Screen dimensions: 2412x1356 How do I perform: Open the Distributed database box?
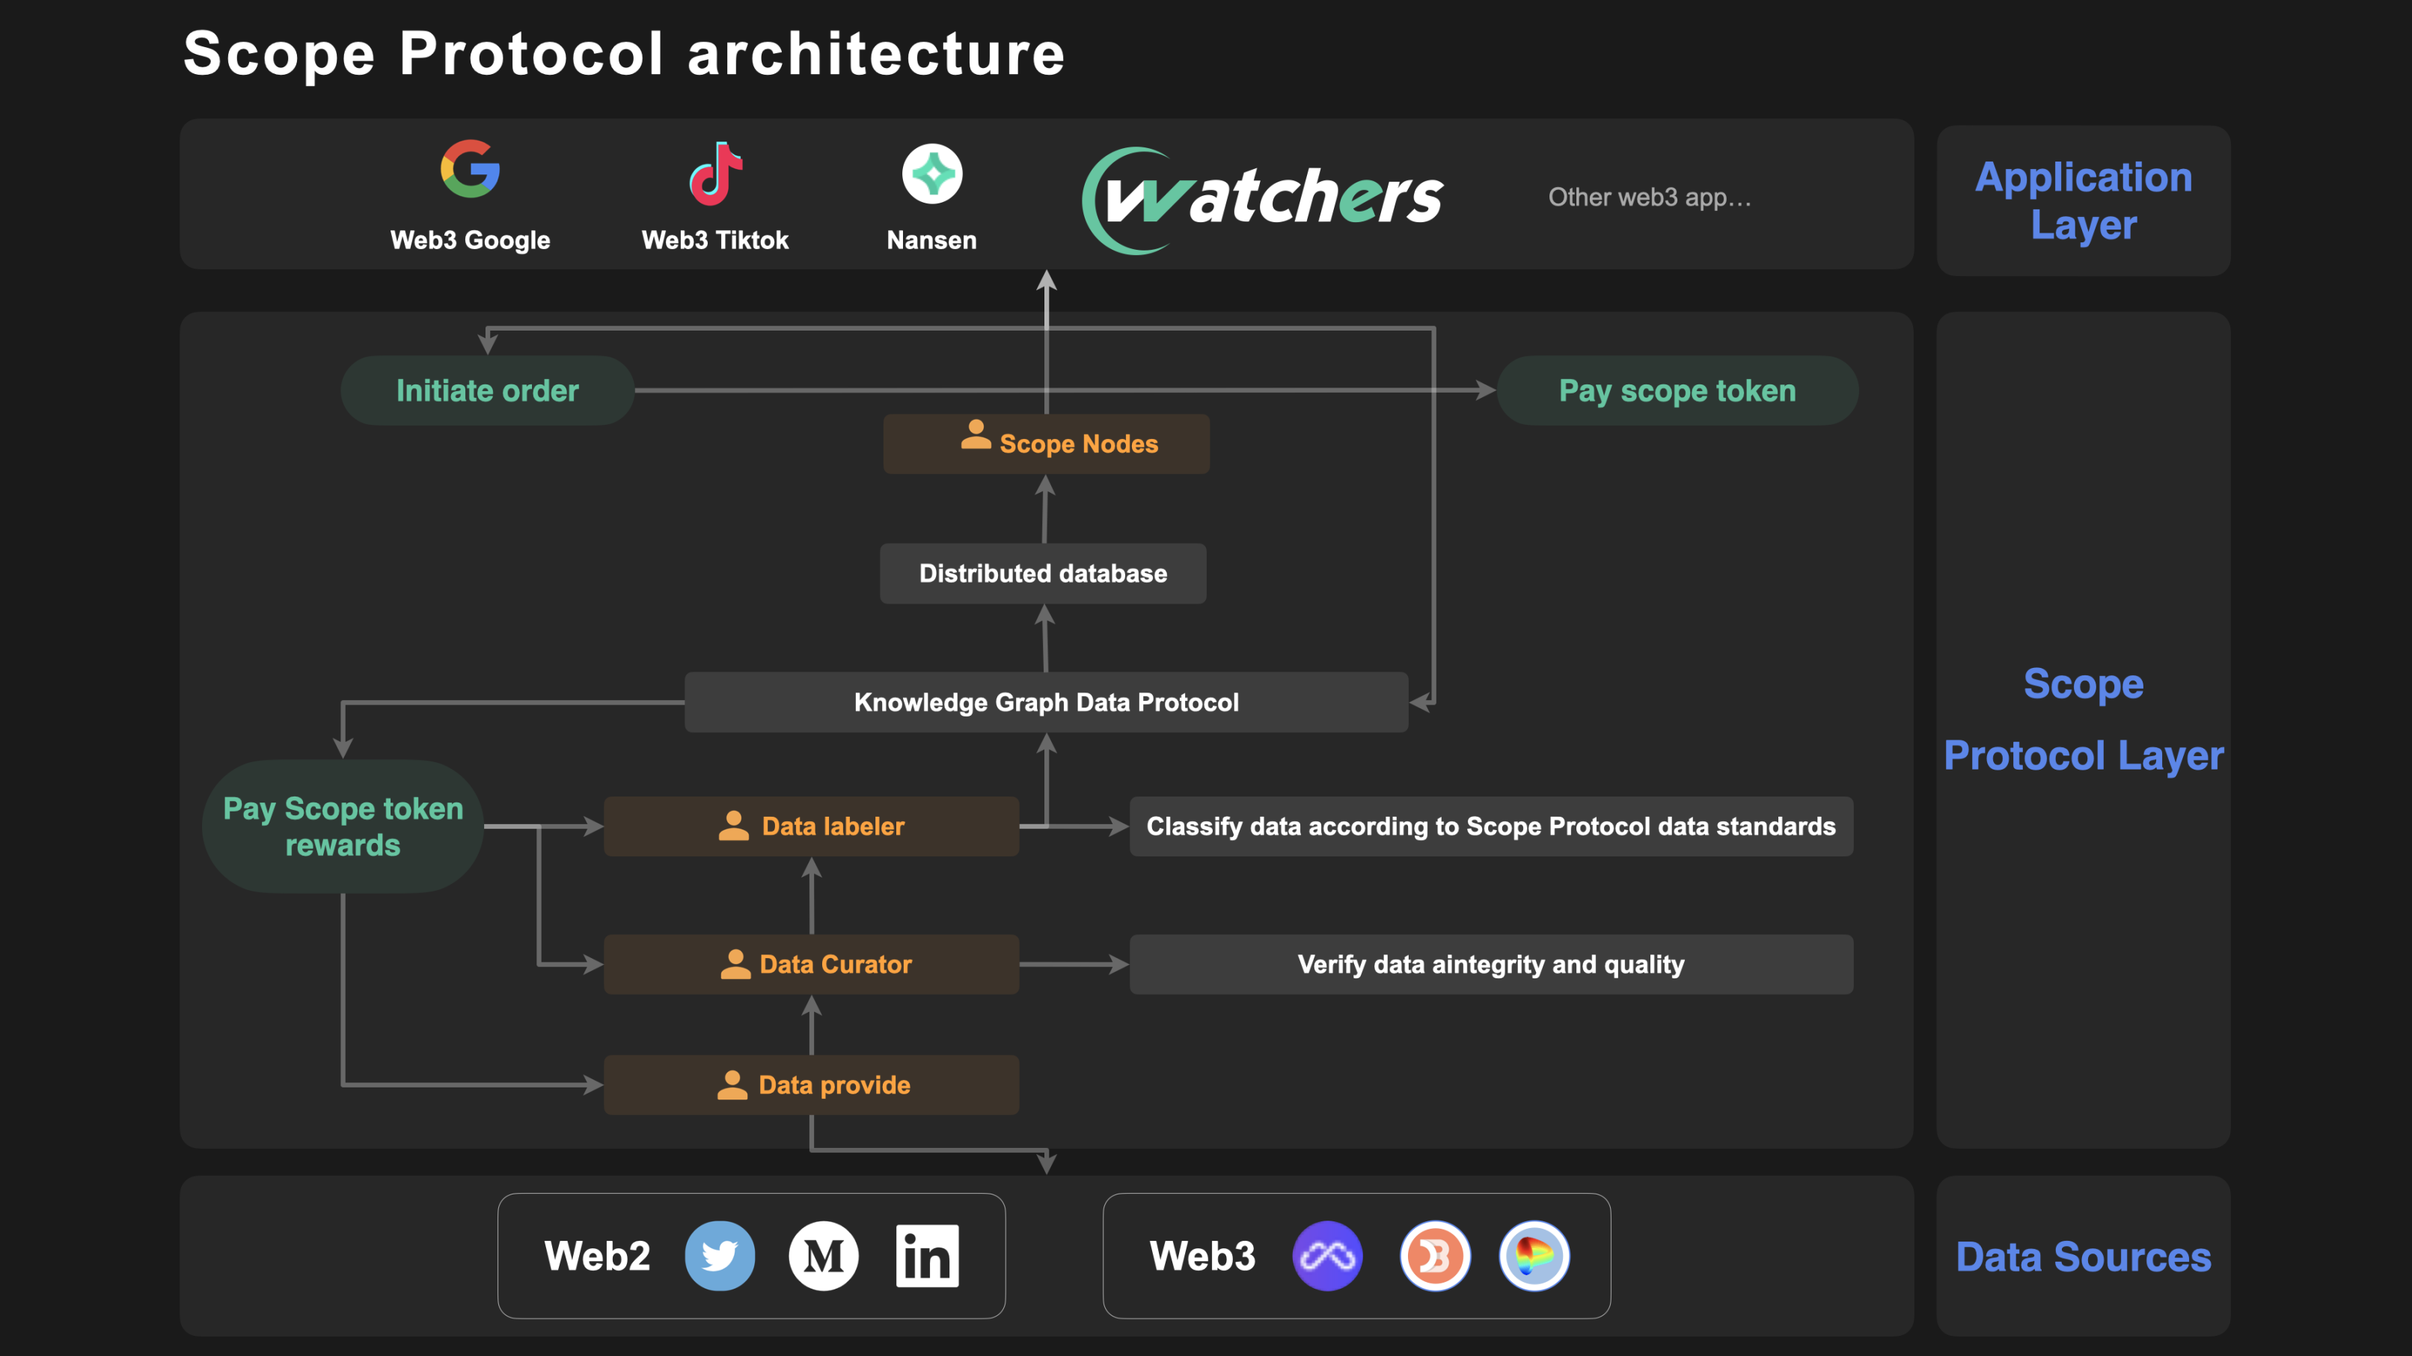tap(1042, 574)
